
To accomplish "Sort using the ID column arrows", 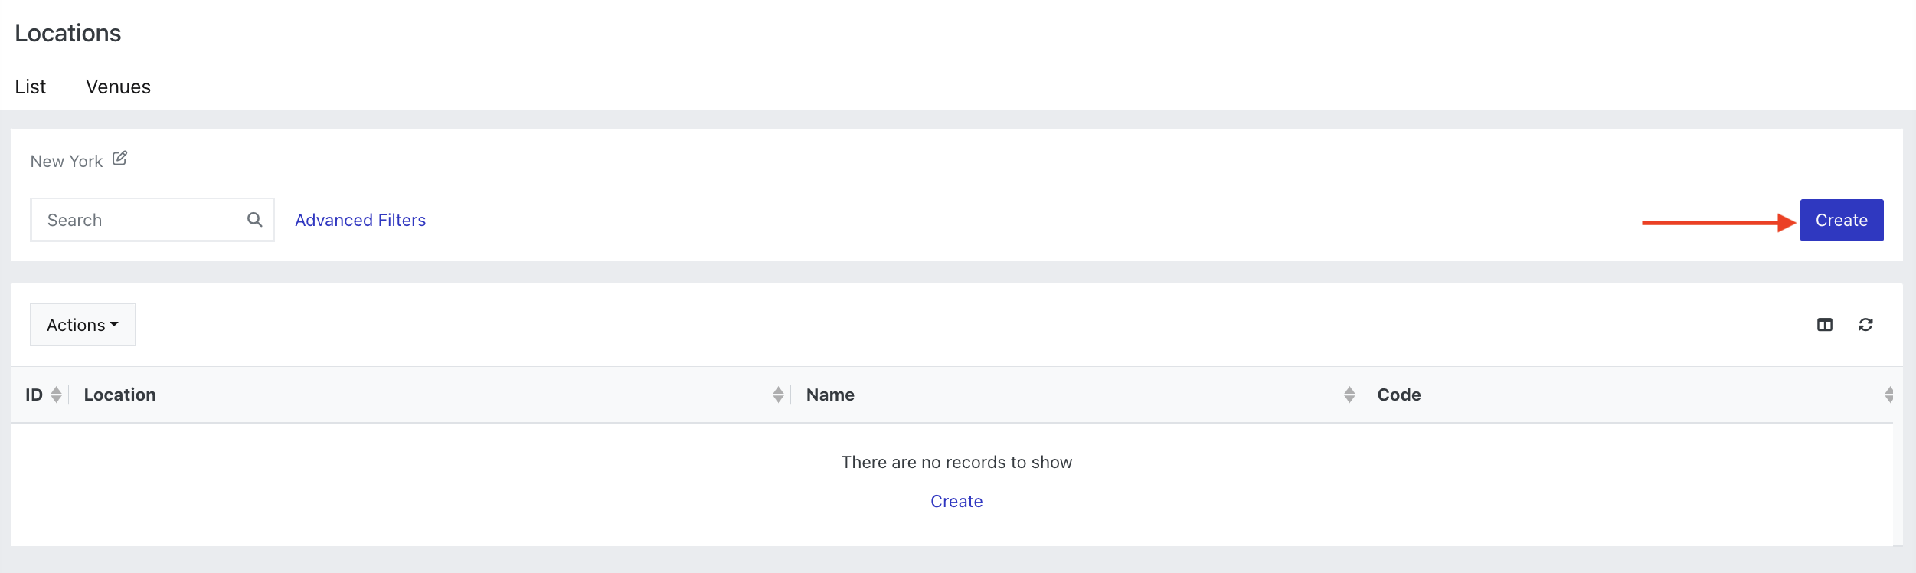I will [x=56, y=395].
